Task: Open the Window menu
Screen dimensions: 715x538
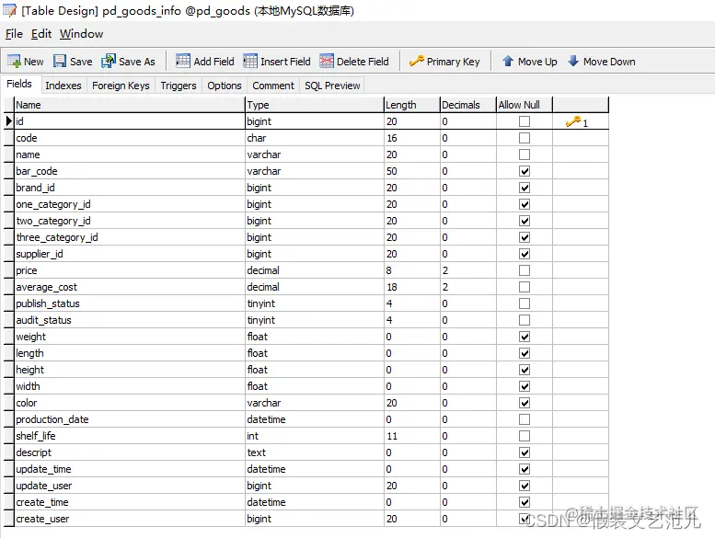Action: click(81, 34)
